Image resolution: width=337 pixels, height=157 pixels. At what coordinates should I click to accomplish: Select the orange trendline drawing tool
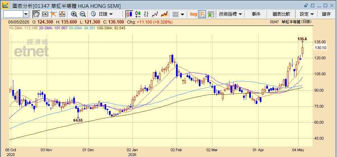(53, 14)
